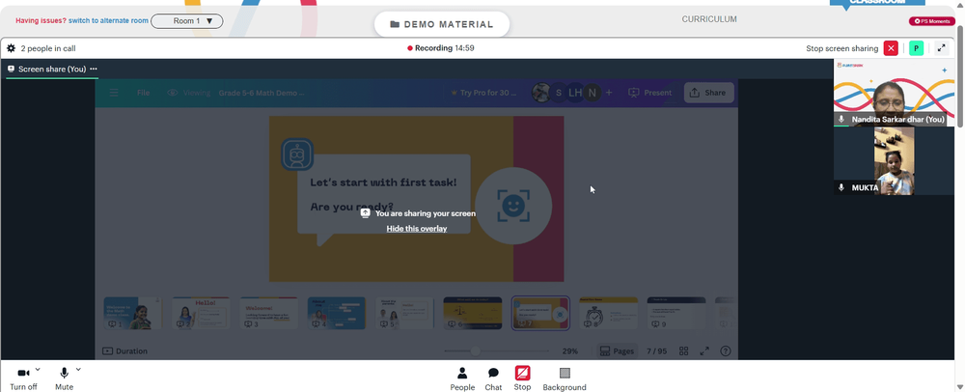
Task: Open Screen share tab options ellipsis
Action: (94, 69)
